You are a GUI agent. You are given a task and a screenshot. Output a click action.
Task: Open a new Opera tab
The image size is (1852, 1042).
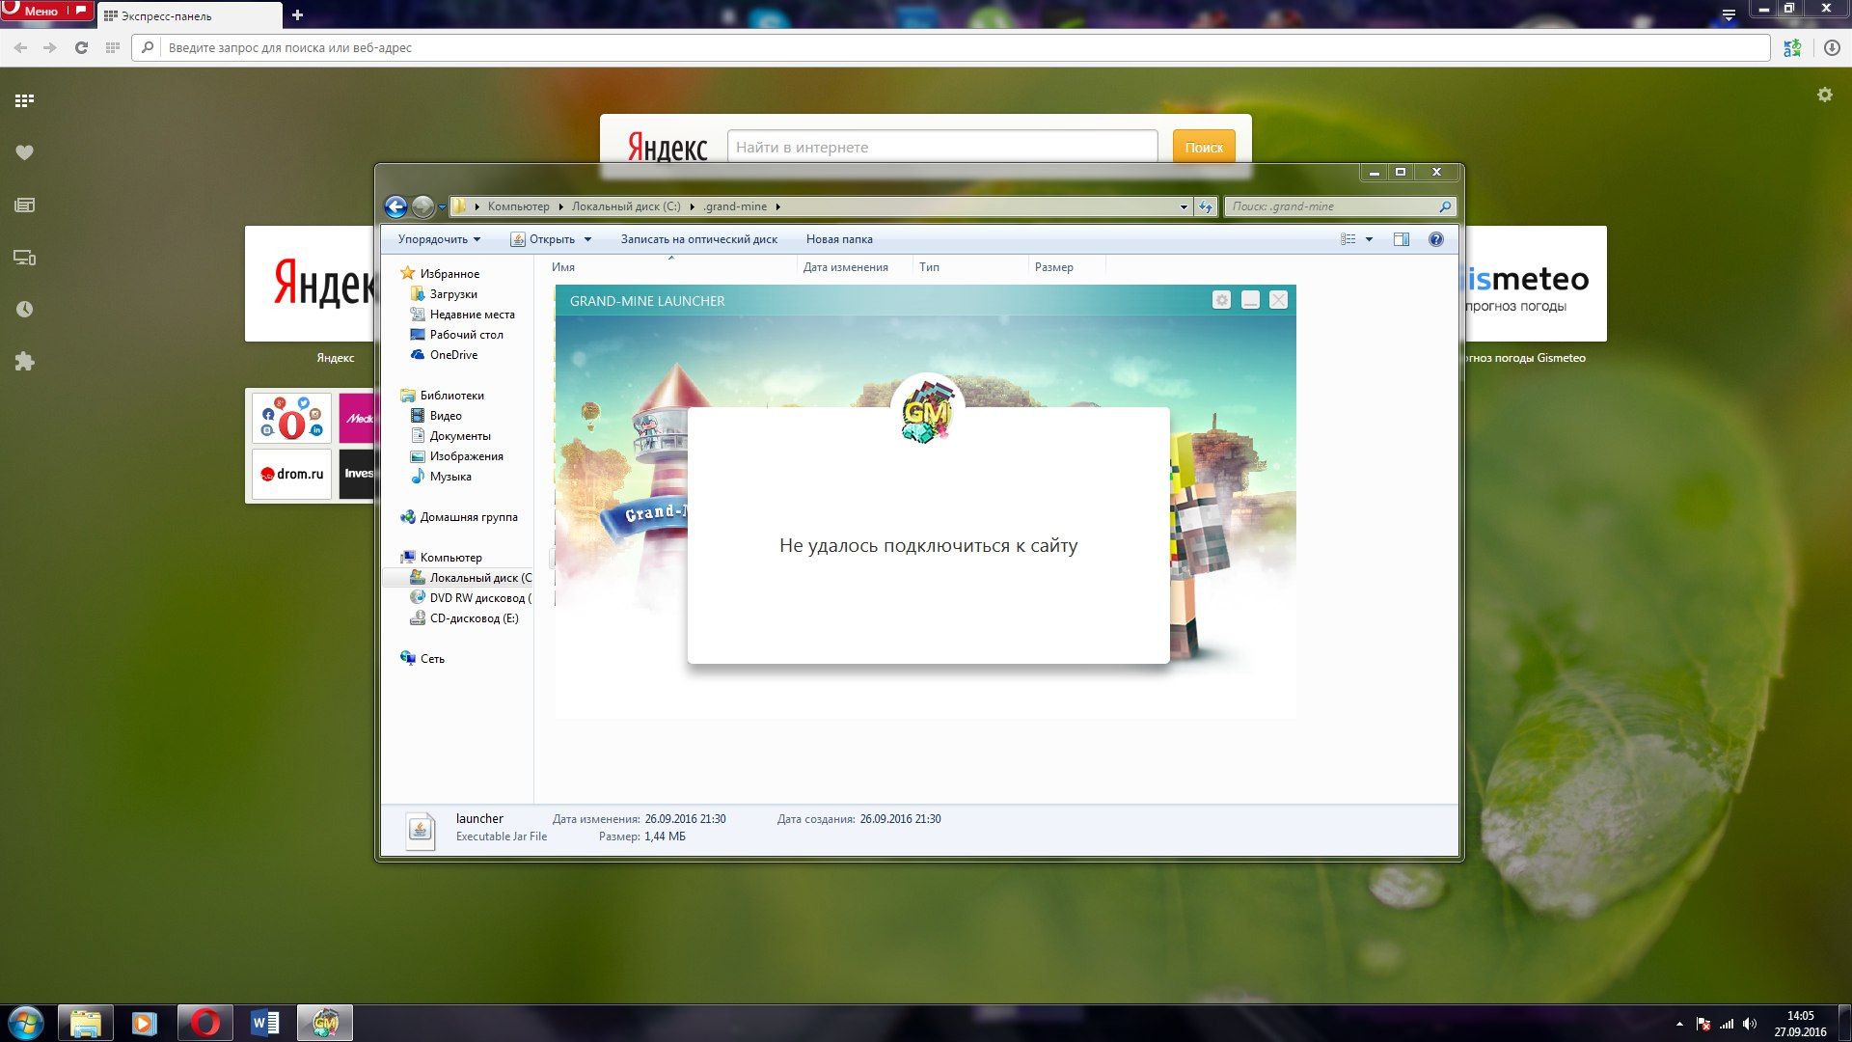pos(297,15)
